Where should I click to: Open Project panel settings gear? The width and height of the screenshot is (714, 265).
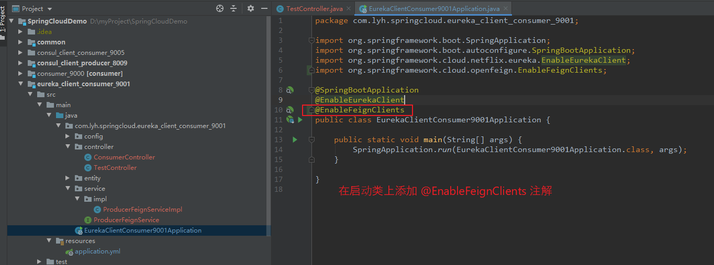click(250, 9)
